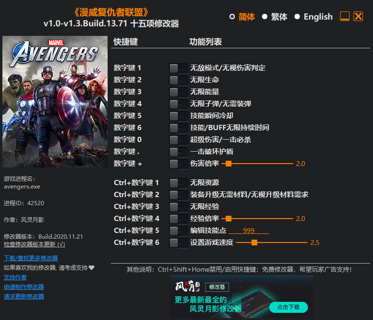
Task: Click the 快捷键 column header
Action: point(126,42)
